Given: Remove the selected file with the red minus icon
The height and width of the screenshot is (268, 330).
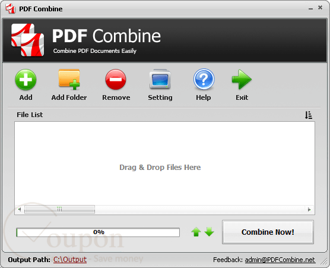Looking at the screenshot, I should pyautogui.click(x=116, y=80).
